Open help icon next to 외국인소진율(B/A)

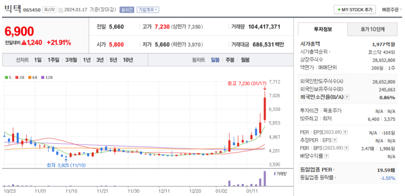347,97
